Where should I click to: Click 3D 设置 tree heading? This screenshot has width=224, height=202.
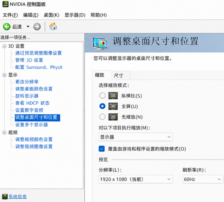pos(16,46)
